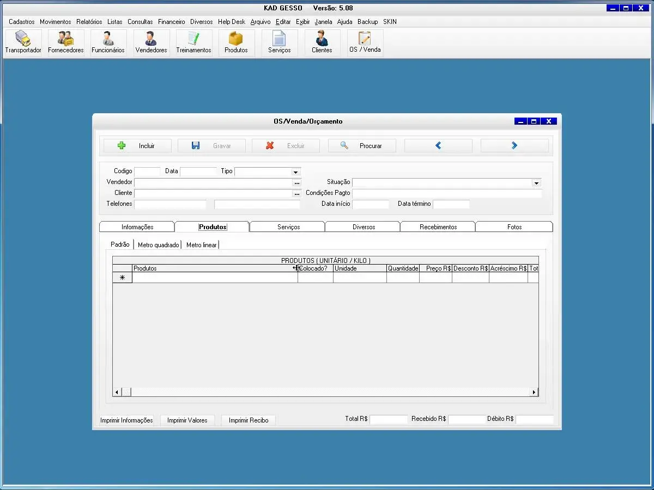Open the Financeiro menu

(x=171, y=22)
